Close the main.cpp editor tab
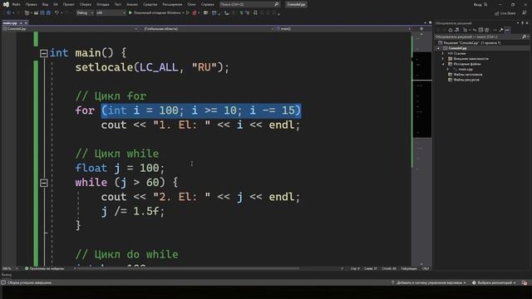The image size is (532, 299). point(26,23)
